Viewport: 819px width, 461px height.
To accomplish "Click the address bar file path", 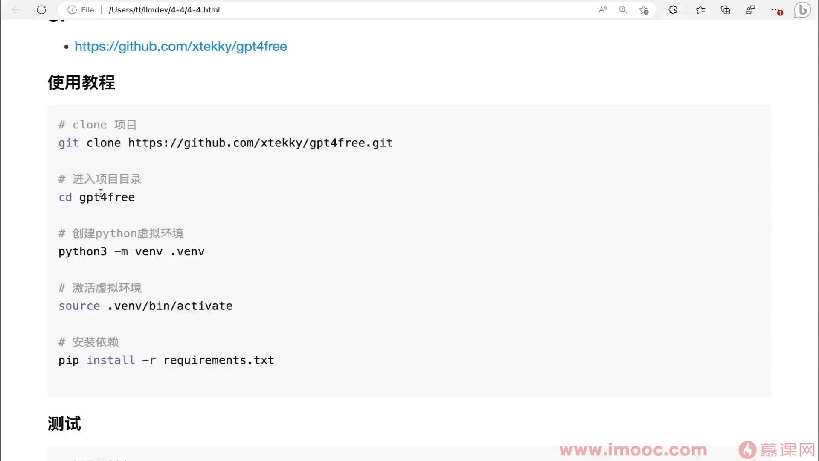I will [164, 9].
